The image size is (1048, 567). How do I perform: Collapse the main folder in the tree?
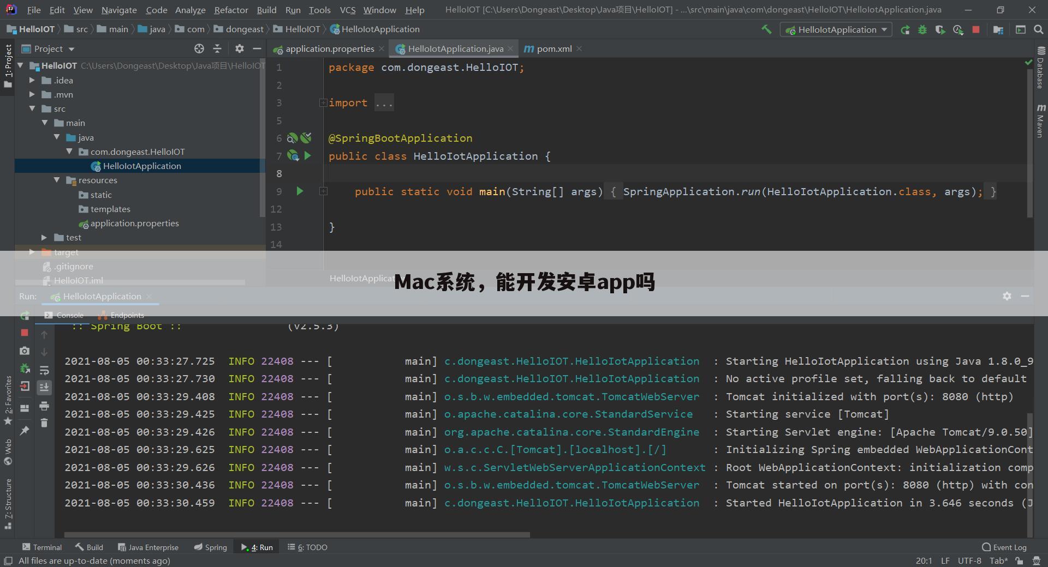[x=45, y=123]
